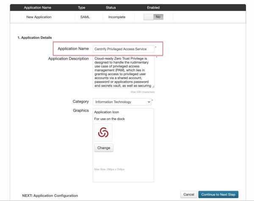Click the Application Description label
This screenshot has height=201, width=254.
68,59
